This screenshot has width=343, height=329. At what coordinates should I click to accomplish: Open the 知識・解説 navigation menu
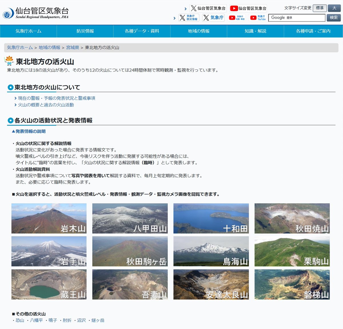(x=255, y=31)
